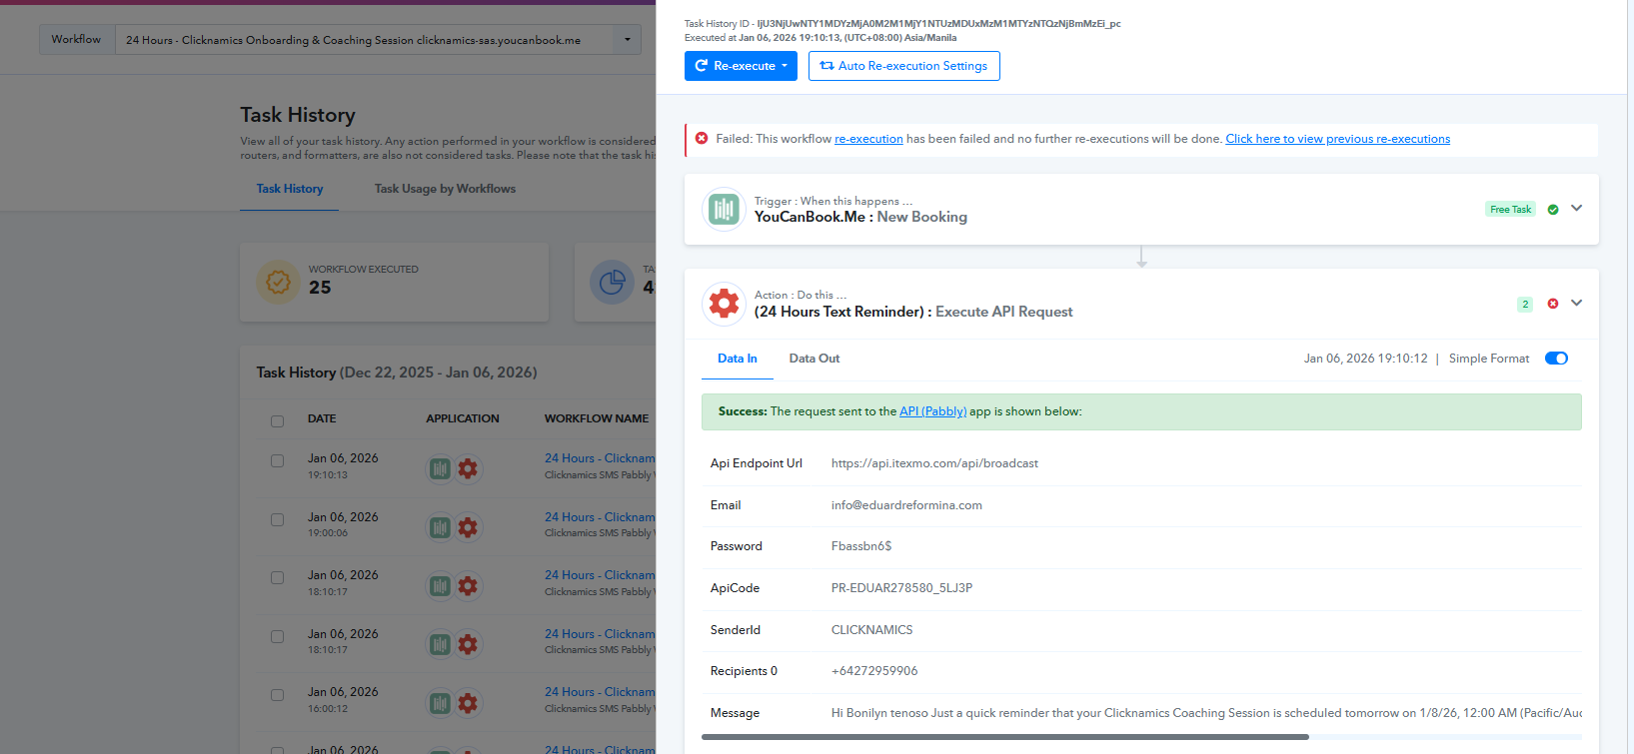
Task: Click the email value info@eduardreformina.com
Action: (x=906, y=505)
